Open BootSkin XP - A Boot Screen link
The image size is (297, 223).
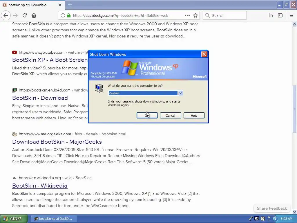coord(50,60)
